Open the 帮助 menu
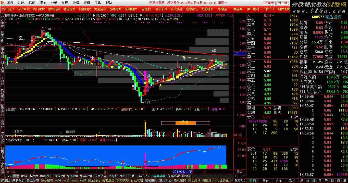Viewport: 348px width, 183px height. 109,3
